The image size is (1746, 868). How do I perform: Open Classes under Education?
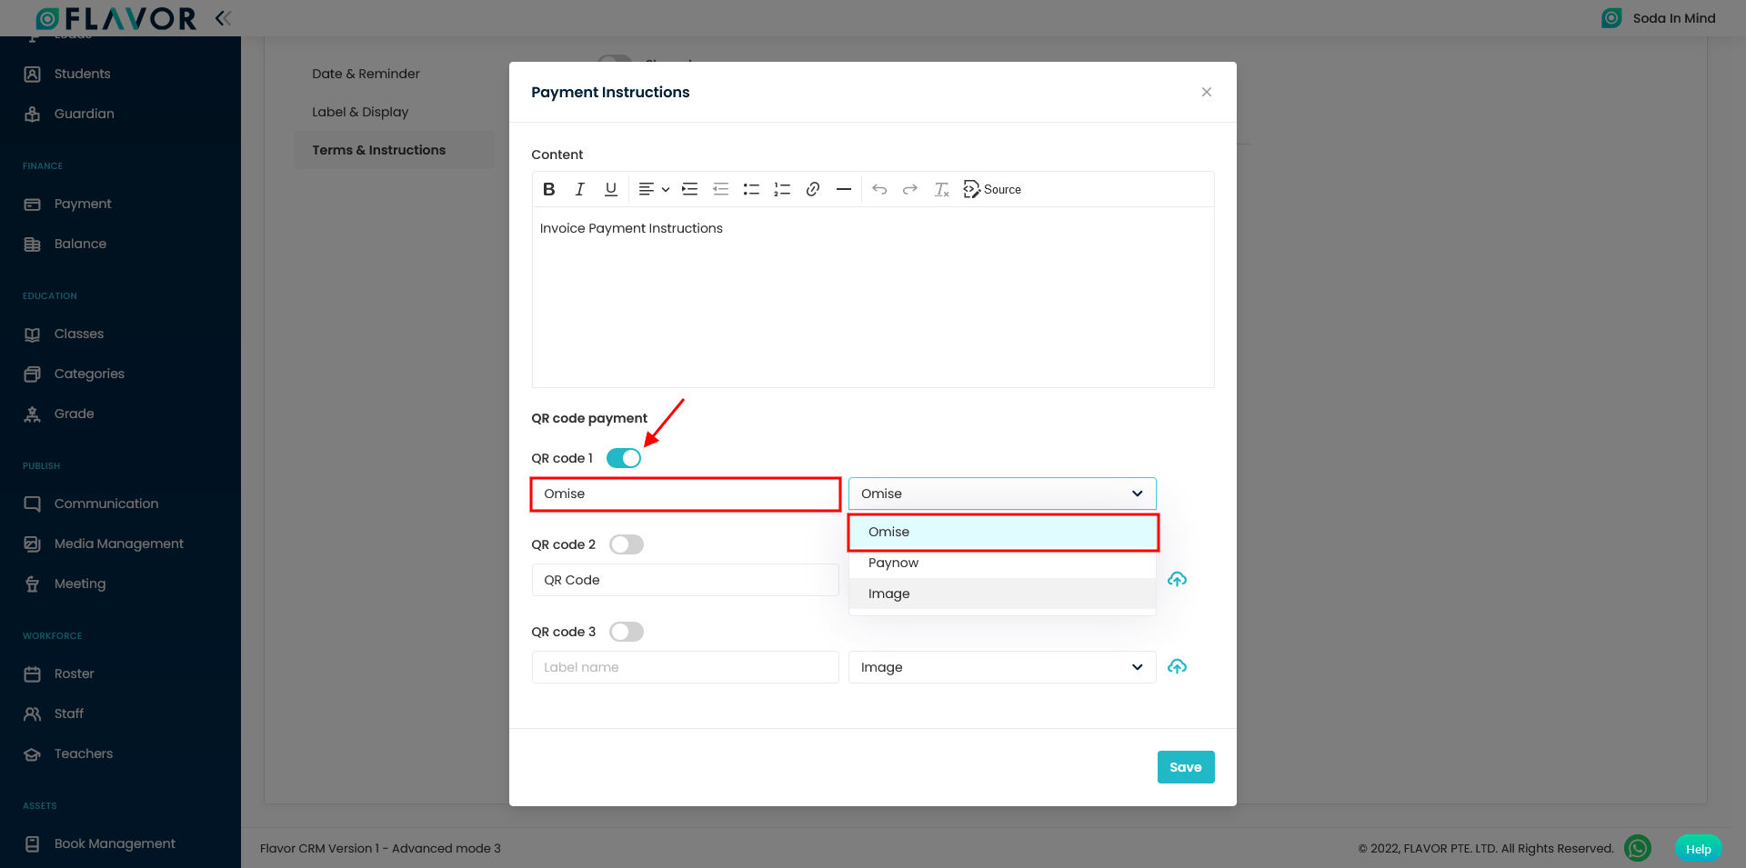pos(79,334)
